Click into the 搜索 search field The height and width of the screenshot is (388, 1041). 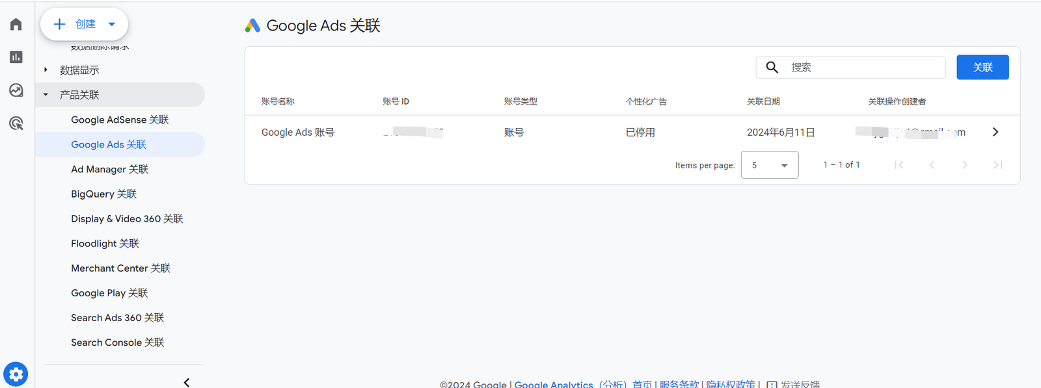coord(850,67)
